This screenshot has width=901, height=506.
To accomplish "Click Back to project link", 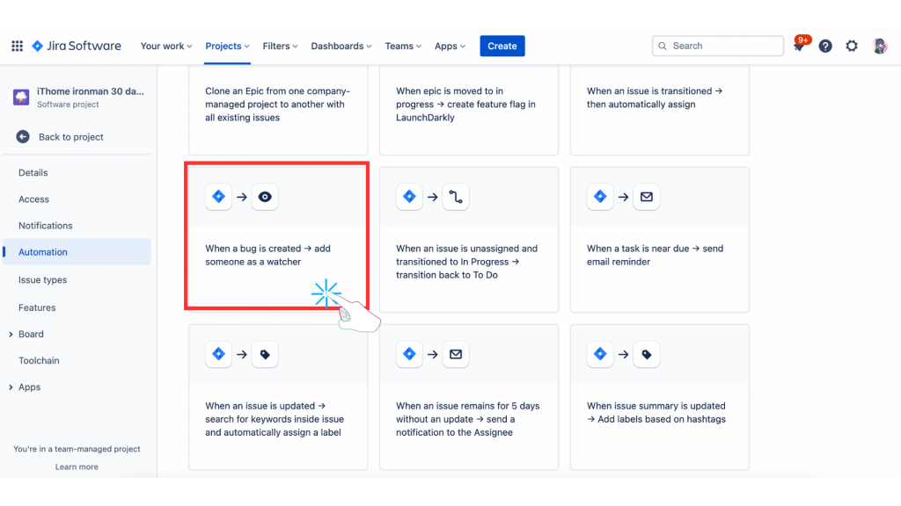I will 70,136.
